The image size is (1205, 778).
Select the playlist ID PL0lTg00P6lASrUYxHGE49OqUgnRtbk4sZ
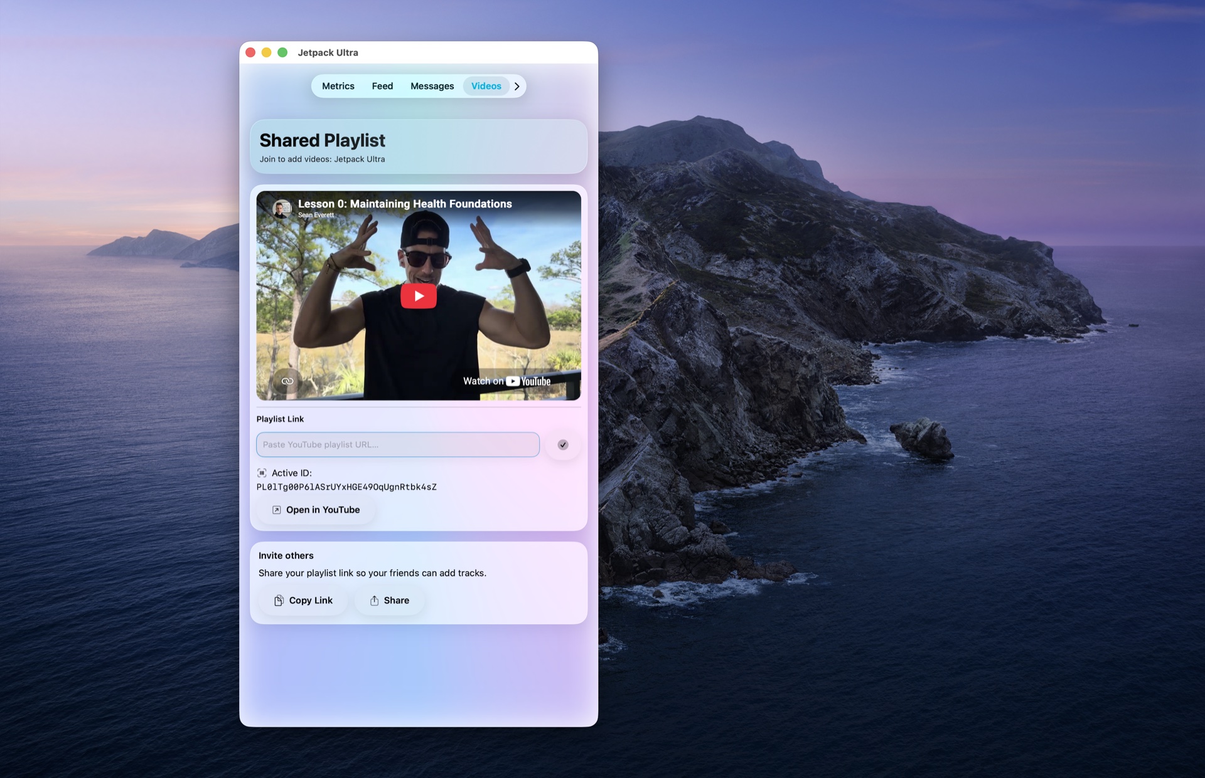[x=346, y=487]
